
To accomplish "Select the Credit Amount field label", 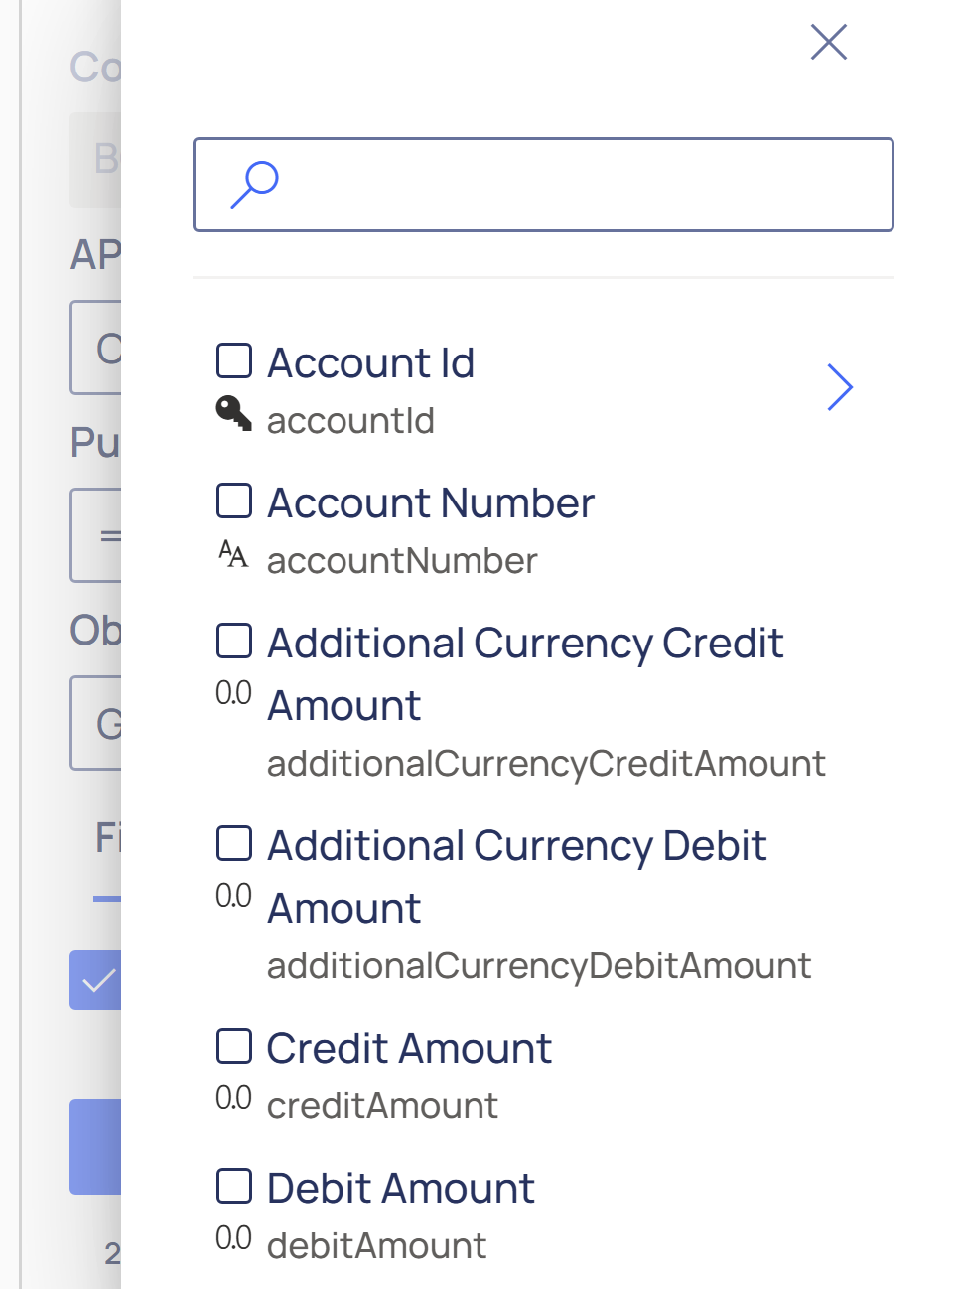I will [x=409, y=1048].
